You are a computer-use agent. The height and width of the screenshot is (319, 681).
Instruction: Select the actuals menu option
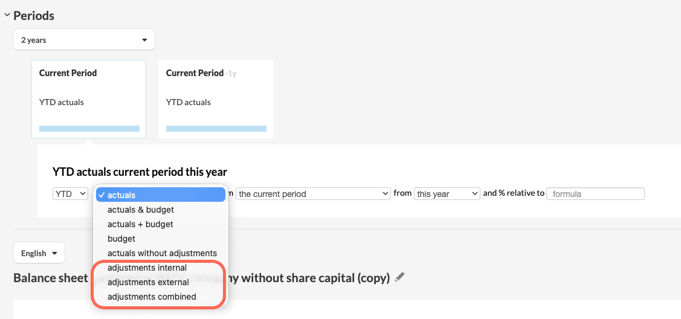coord(161,195)
